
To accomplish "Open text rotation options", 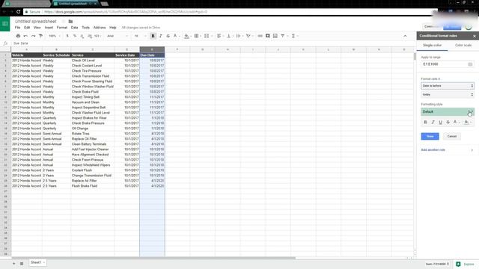I will click(248, 36).
